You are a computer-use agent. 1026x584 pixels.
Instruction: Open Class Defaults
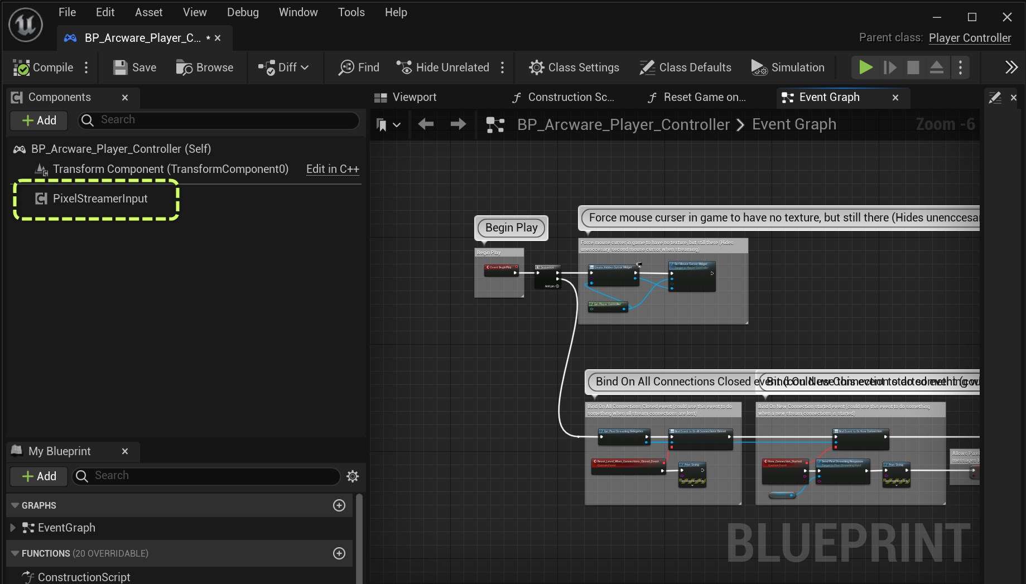(685, 67)
